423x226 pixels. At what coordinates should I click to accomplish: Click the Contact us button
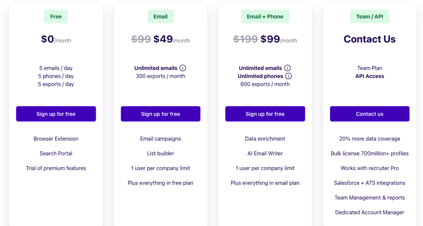(x=369, y=114)
